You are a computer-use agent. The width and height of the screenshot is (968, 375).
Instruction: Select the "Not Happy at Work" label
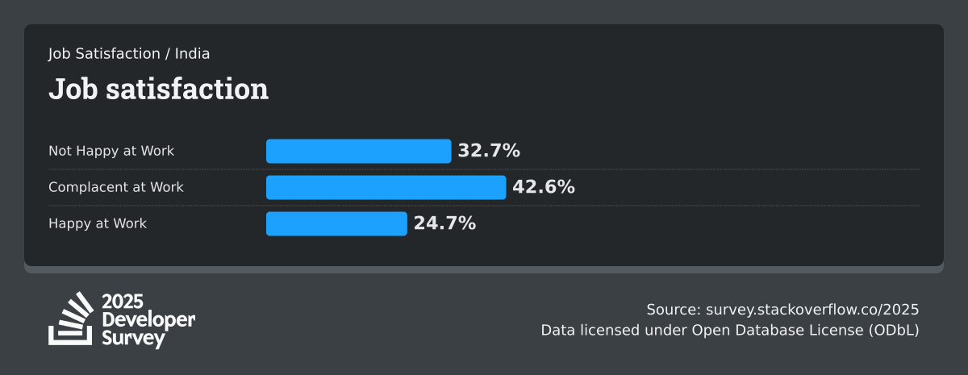point(111,151)
